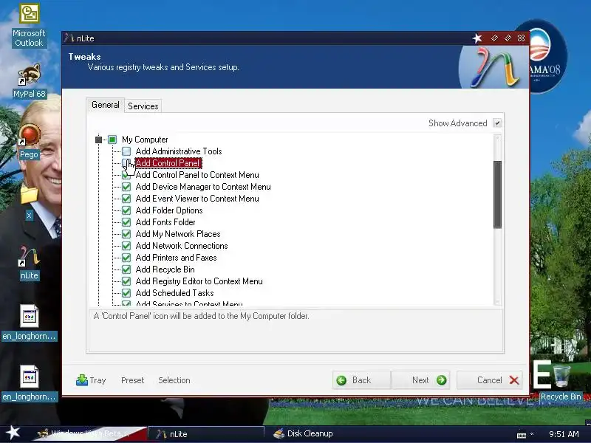The width and height of the screenshot is (591, 443).
Task: Click the Cancel button
Action: click(x=490, y=380)
